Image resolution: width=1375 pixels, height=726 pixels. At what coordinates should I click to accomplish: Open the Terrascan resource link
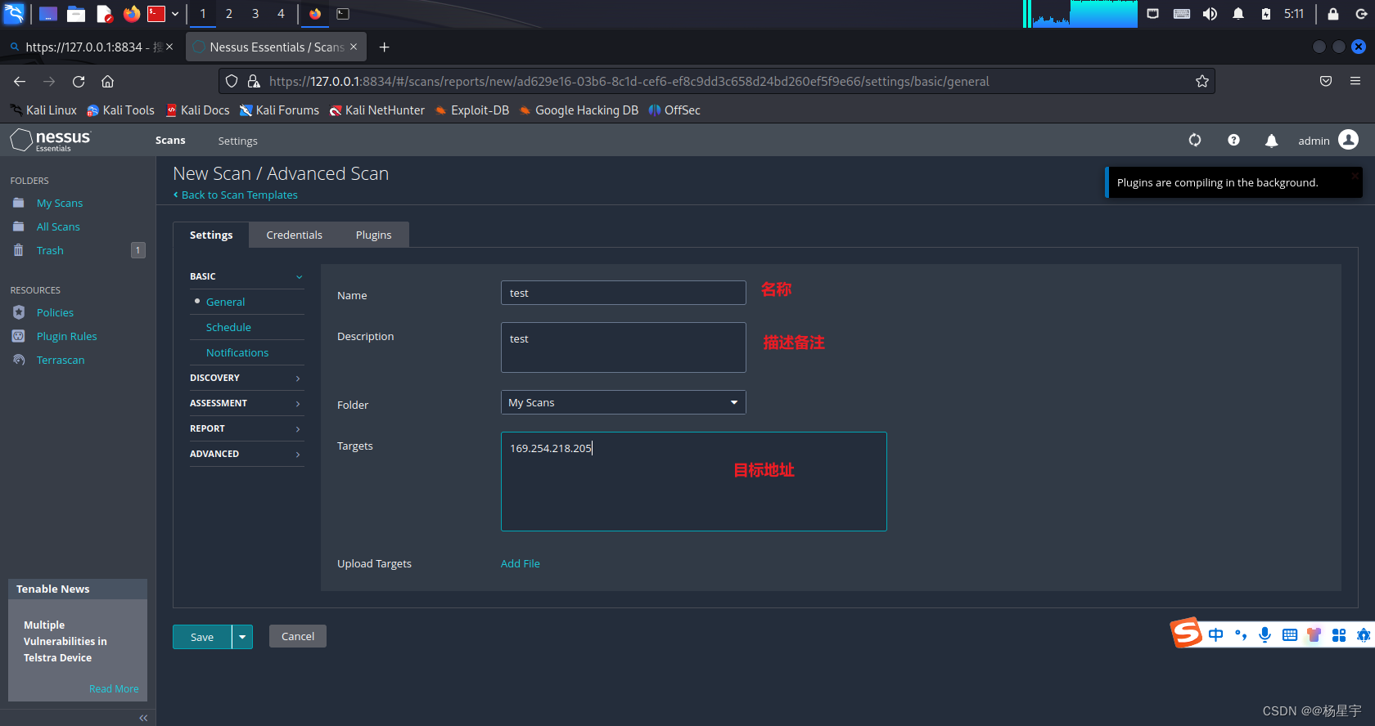61,360
